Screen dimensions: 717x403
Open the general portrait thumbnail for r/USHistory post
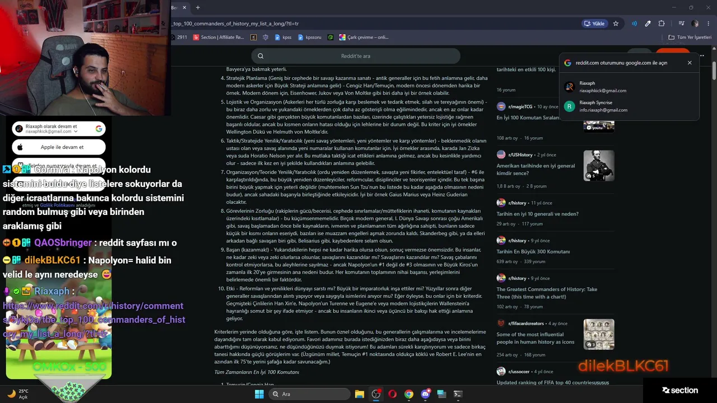[599, 166]
